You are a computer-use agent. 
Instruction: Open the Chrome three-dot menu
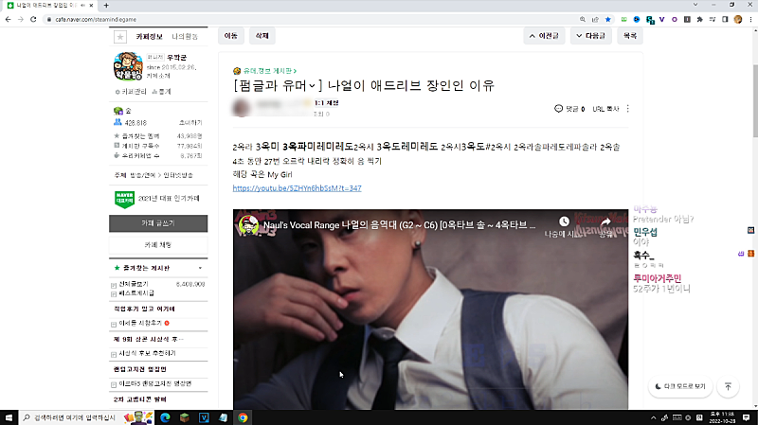[750, 19]
